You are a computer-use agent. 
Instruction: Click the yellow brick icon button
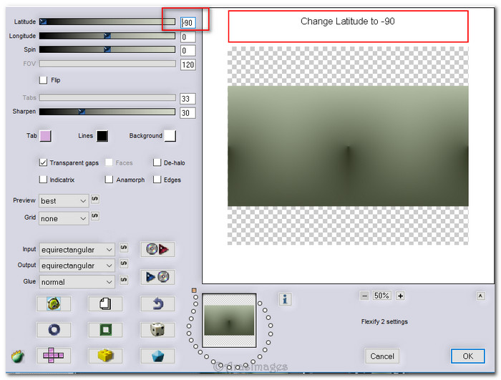pos(105,356)
